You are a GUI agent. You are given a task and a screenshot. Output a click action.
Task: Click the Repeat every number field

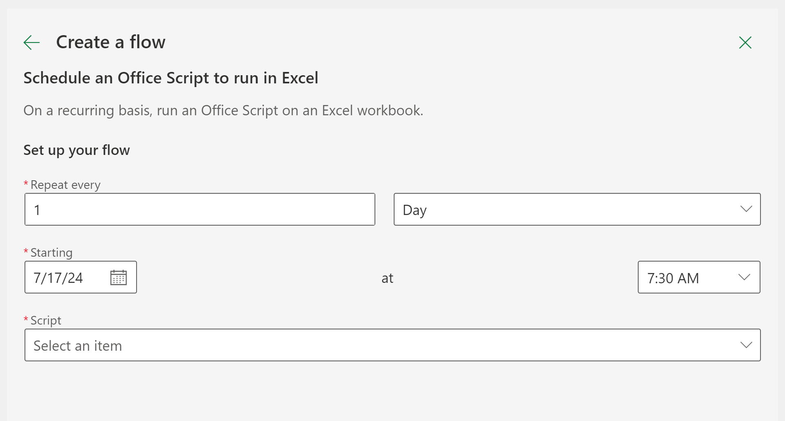(200, 209)
